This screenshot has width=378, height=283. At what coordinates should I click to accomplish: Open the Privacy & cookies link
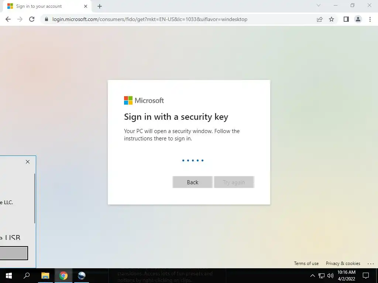(x=343, y=263)
